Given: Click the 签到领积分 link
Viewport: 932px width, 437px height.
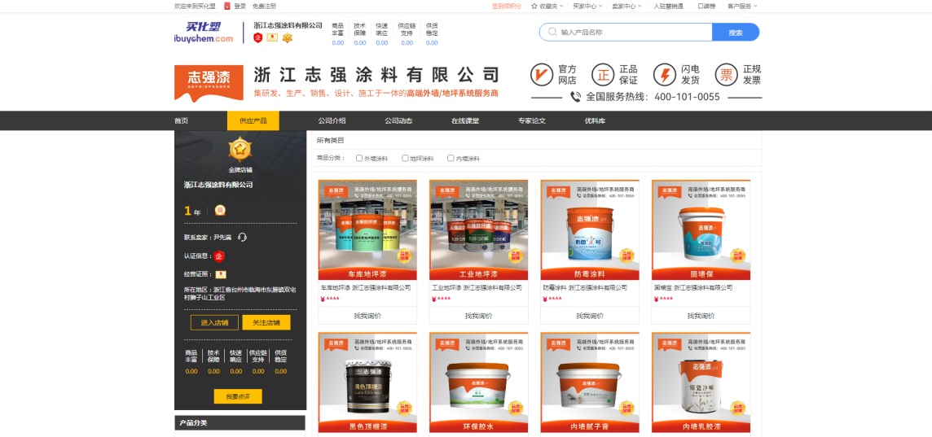Looking at the screenshot, I should [x=507, y=6].
